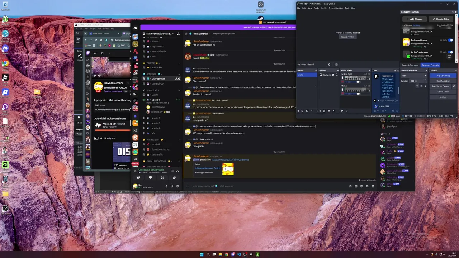Toggle Modifica riquadri switch
This screenshot has width=459, height=258.
pyautogui.click(x=96, y=138)
